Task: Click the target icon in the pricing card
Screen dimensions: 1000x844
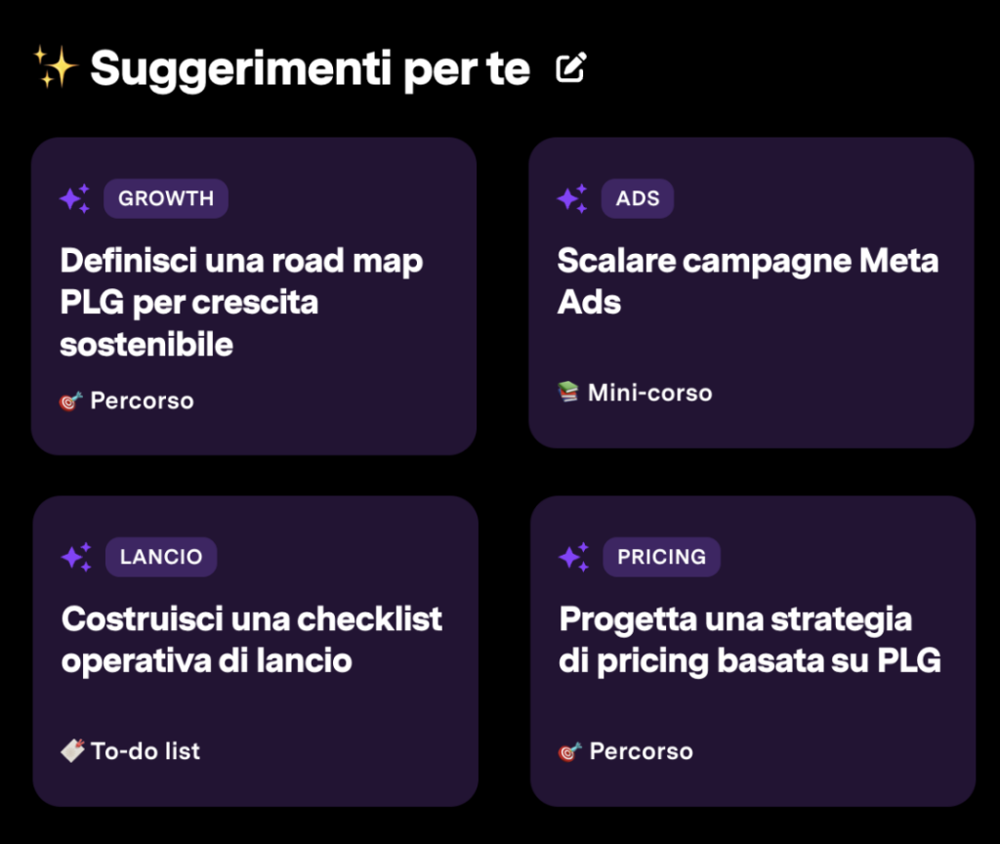Action: [570, 751]
